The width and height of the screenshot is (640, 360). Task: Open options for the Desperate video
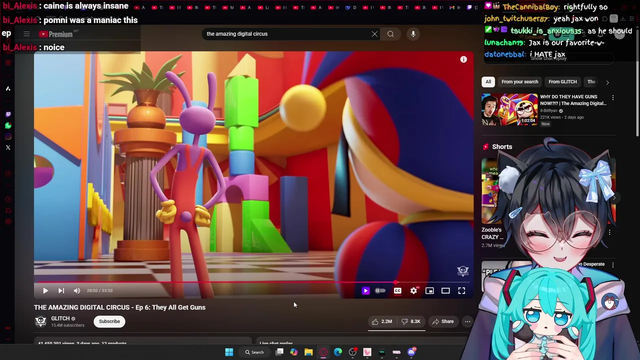pos(613,264)
